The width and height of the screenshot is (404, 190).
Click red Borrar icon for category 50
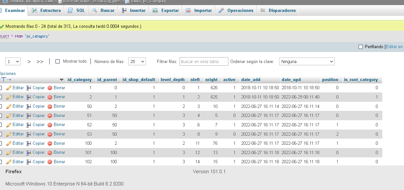click(x=50, y=106)
